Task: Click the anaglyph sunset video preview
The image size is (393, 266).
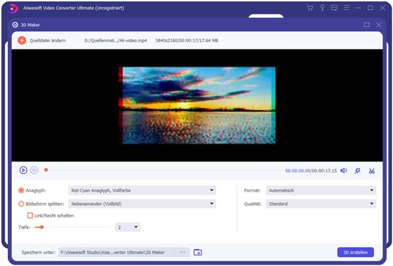Action: click(x=197, y=105)
